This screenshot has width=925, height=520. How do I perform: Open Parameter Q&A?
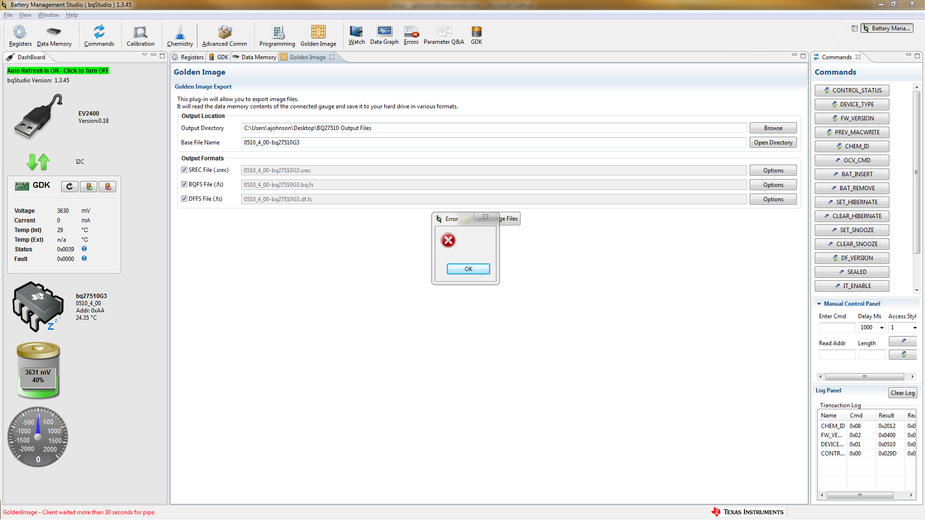[444, 35]
